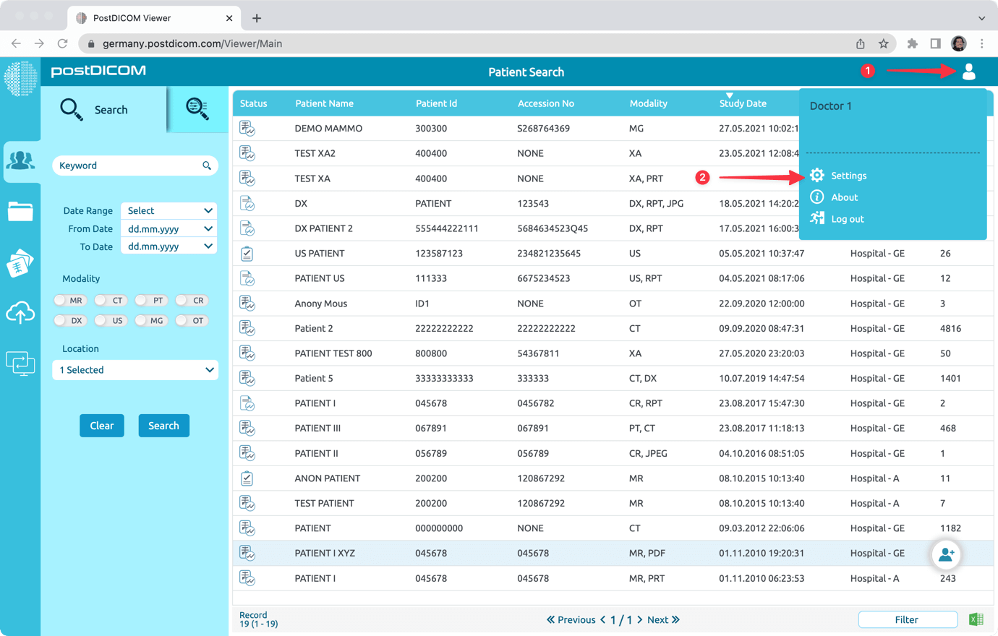
Task: Open the user account menu icon
Action: [969, 72]
